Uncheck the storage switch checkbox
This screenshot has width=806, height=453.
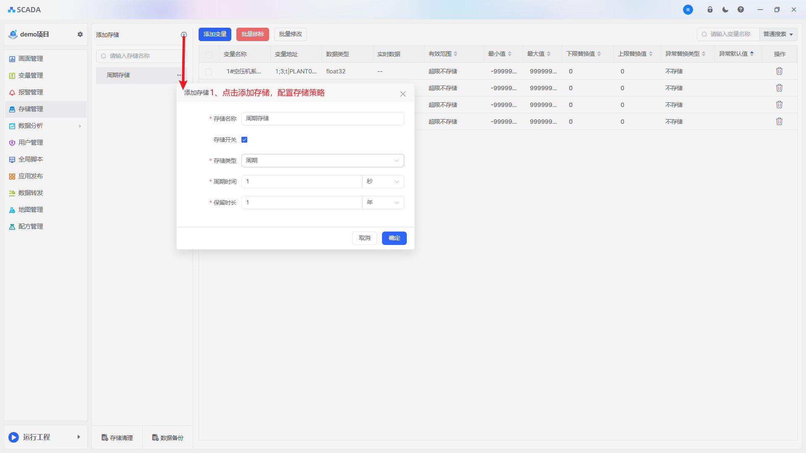click(x=244, y=140)
